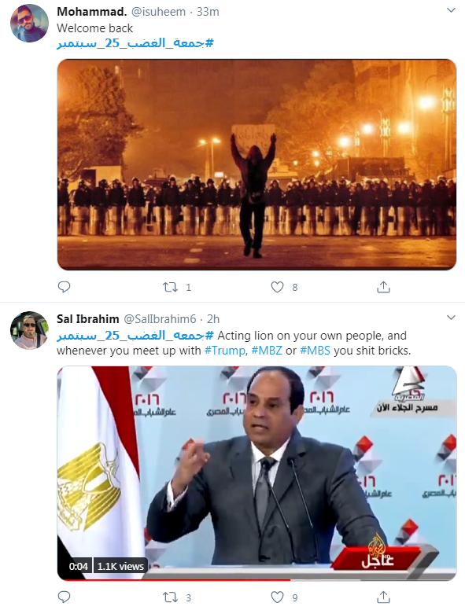The height and width of the screenshot is (610, 465).
Task: Open the #MBS hashtag link
Action: pos(315,351)
